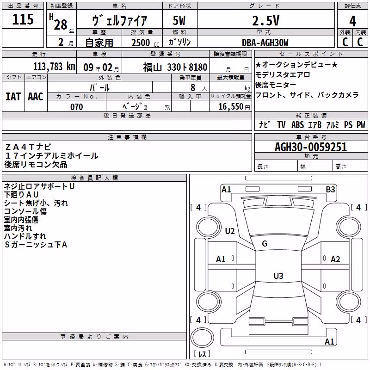The image size is (370, 370).
Task: Select note line 17インチアルミホイール
Action: (51, 156)
